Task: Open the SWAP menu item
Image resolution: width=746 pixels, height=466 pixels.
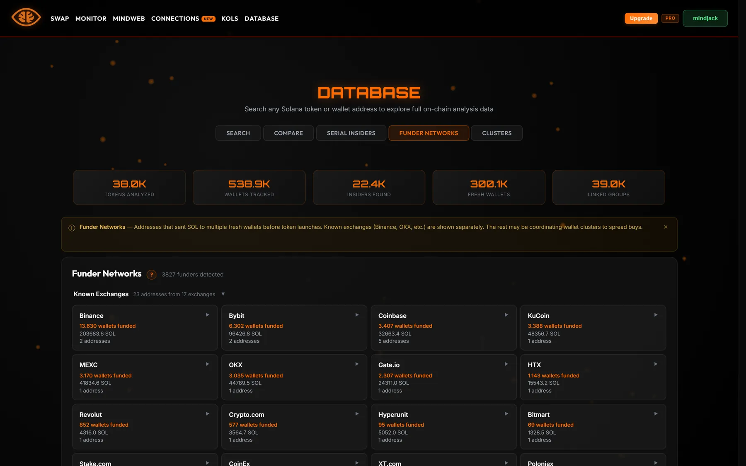Action: click(x=60, y=19)
